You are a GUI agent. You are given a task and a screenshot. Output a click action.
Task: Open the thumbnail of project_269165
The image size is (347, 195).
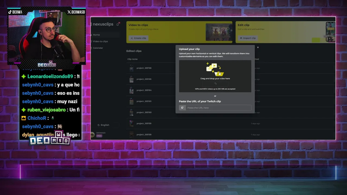pyautogui.click(x=131, y=79)
